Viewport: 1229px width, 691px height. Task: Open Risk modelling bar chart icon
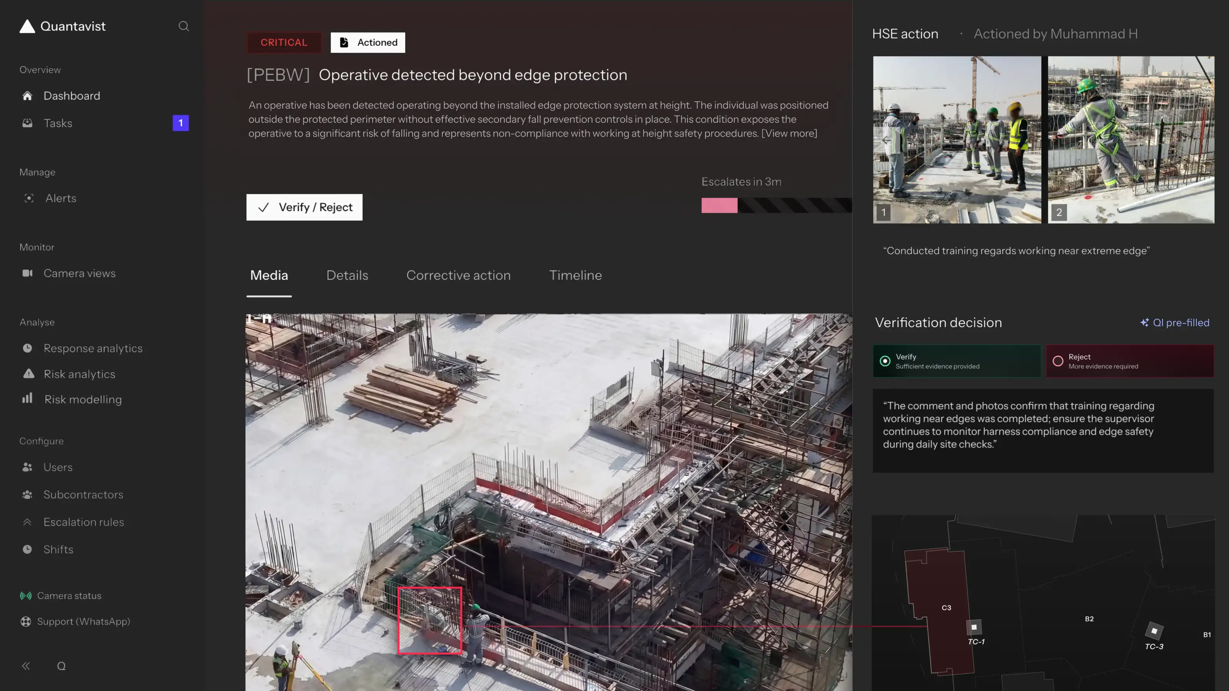pos(27,399)
